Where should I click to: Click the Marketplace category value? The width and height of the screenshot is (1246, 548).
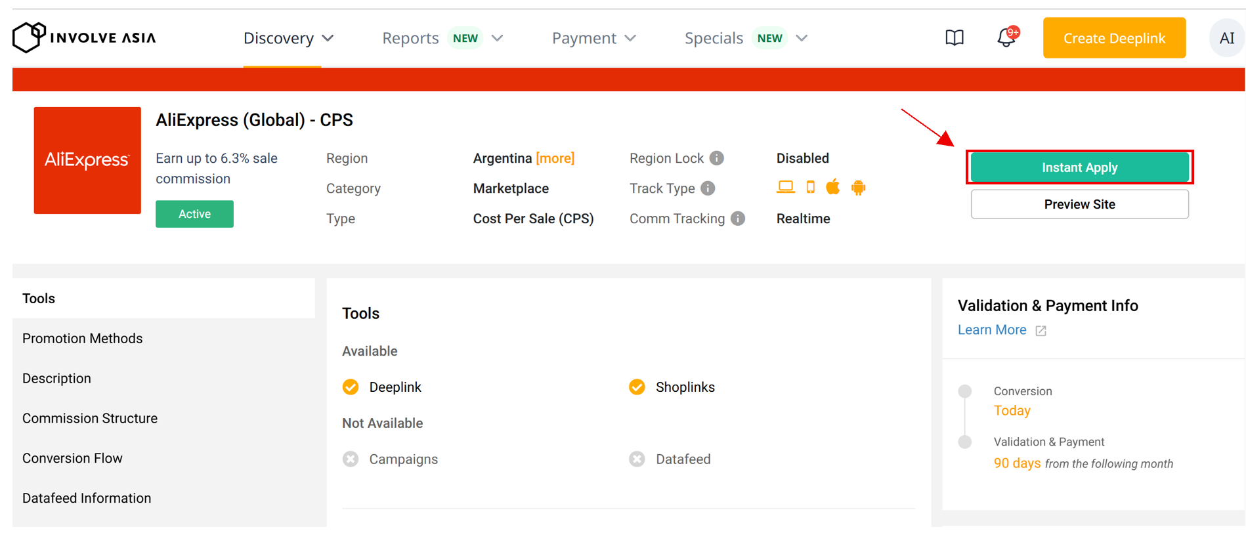[x=511, y=188]
